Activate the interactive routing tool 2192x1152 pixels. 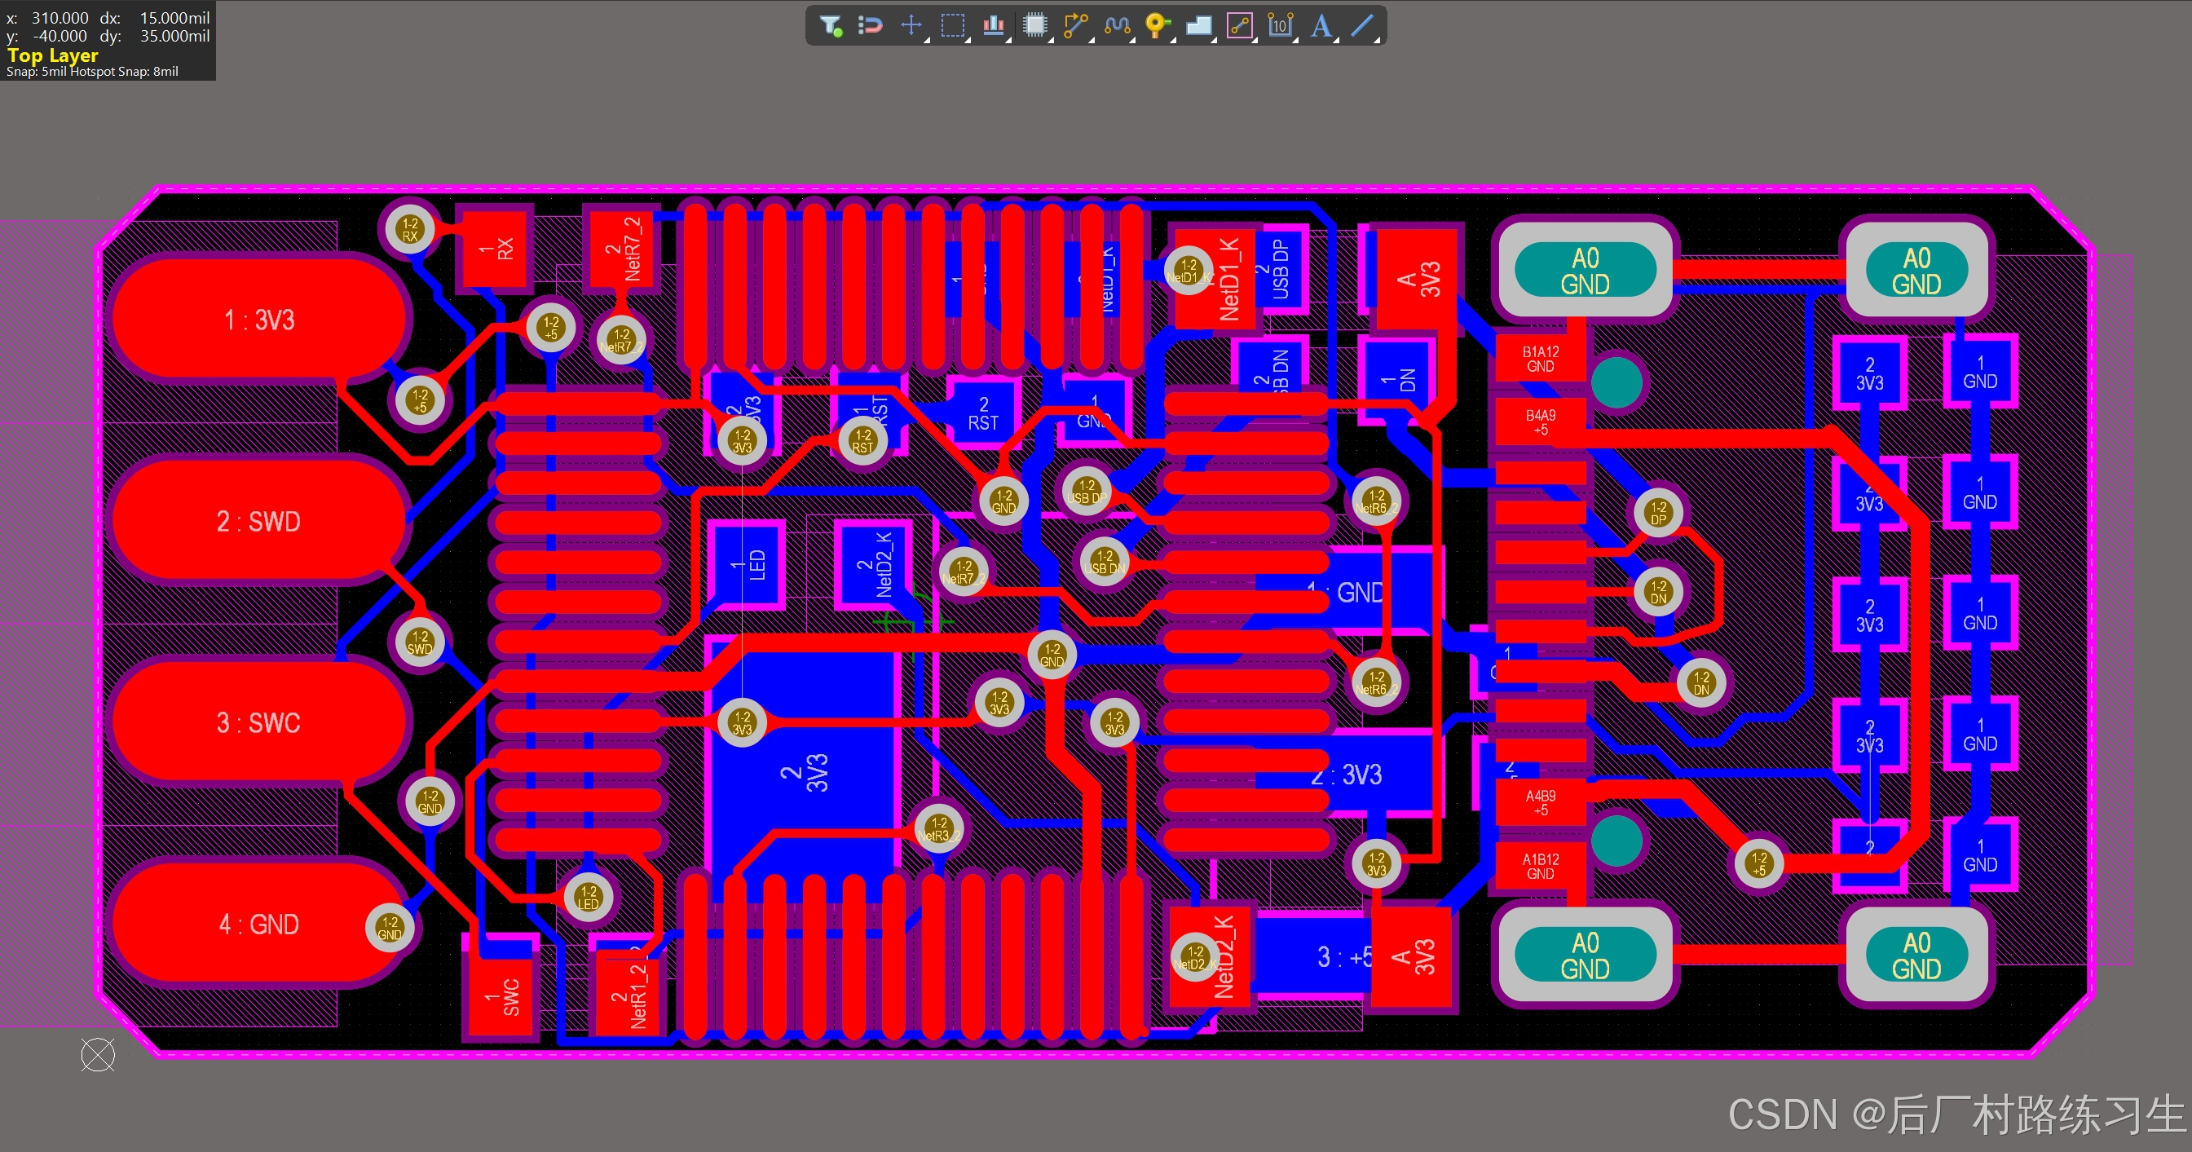1075,25
